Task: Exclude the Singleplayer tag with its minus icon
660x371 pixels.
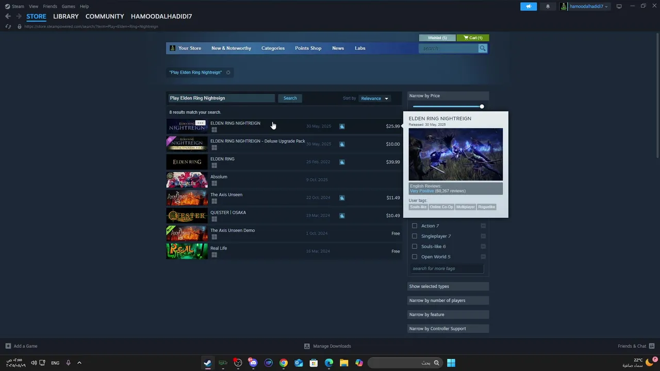Action: 483,236
